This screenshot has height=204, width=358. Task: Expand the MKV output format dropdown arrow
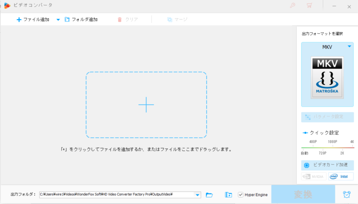tap(349, 47)
